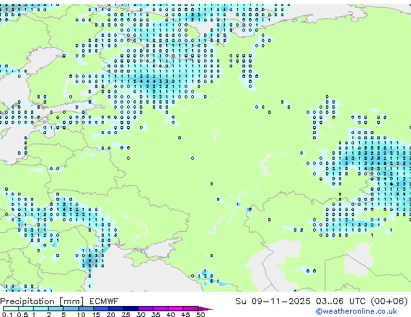Image resolution: width=411 pixels, height=317 pixels.
Task: Choose the 2 to 5 mm legend swatch
Action: click(x=56, y=309)
